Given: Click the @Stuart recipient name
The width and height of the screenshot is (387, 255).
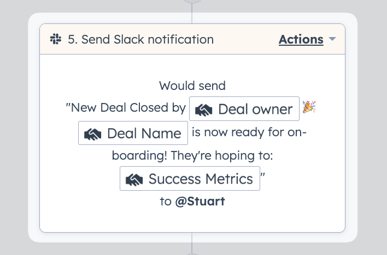Looking at the screenshot, I should tap(200, 202).
